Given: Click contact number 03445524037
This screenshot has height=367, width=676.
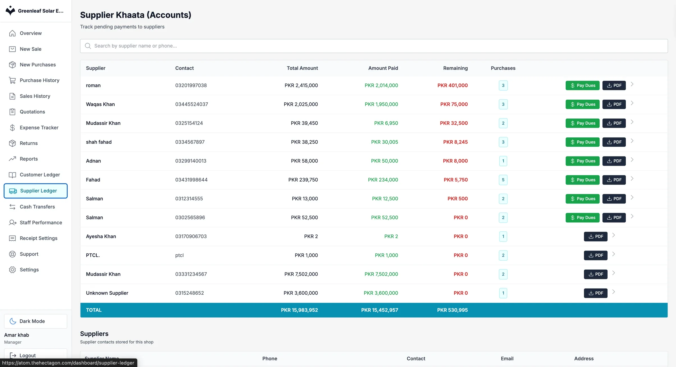Looking at the screenshot, I should click(192, 104).
